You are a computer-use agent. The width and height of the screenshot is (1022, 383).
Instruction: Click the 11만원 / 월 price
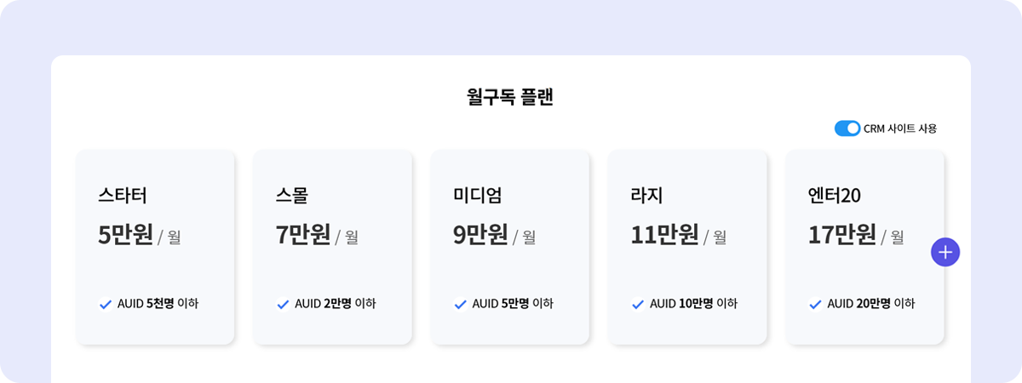click(x=678, y=235)
